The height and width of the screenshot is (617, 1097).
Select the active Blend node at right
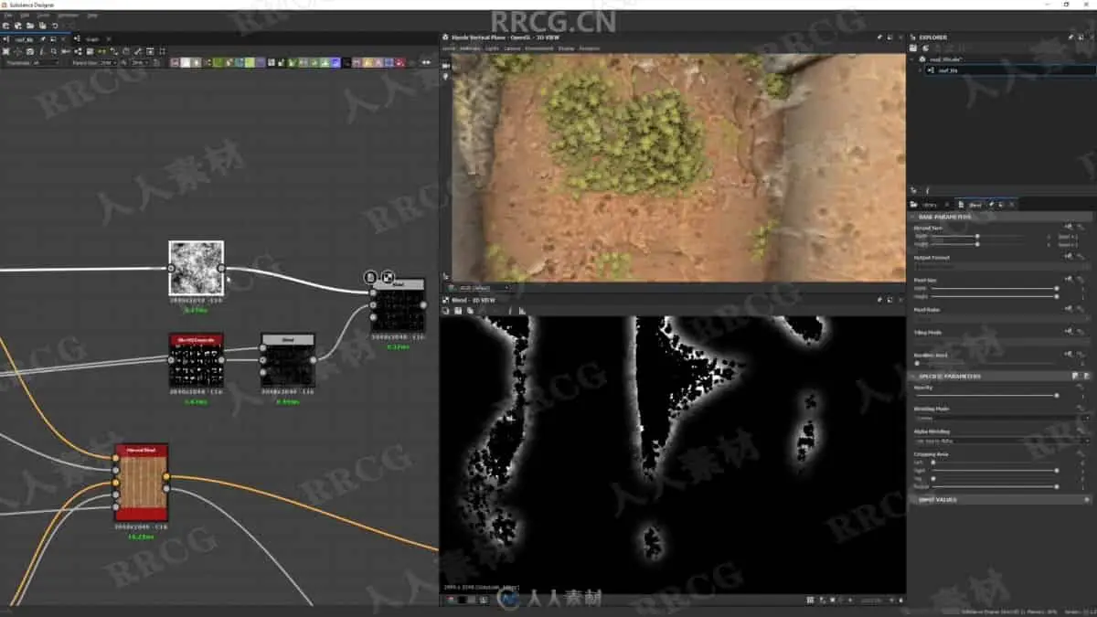point(398,305)
